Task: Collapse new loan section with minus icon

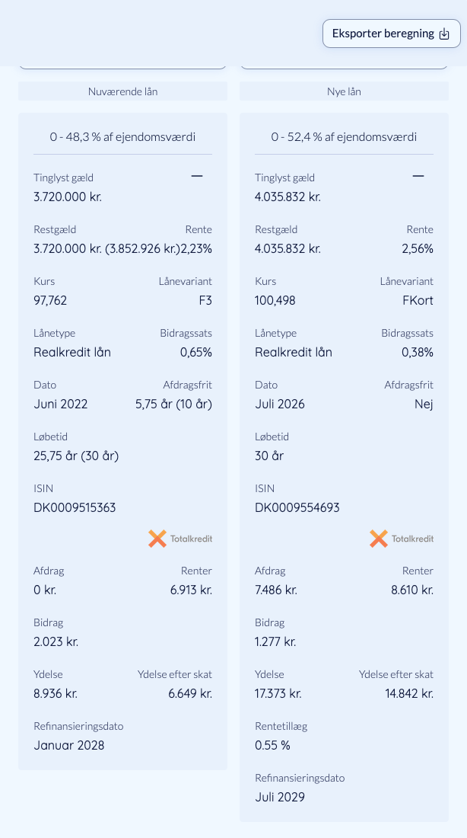Action: coord(418,176)
